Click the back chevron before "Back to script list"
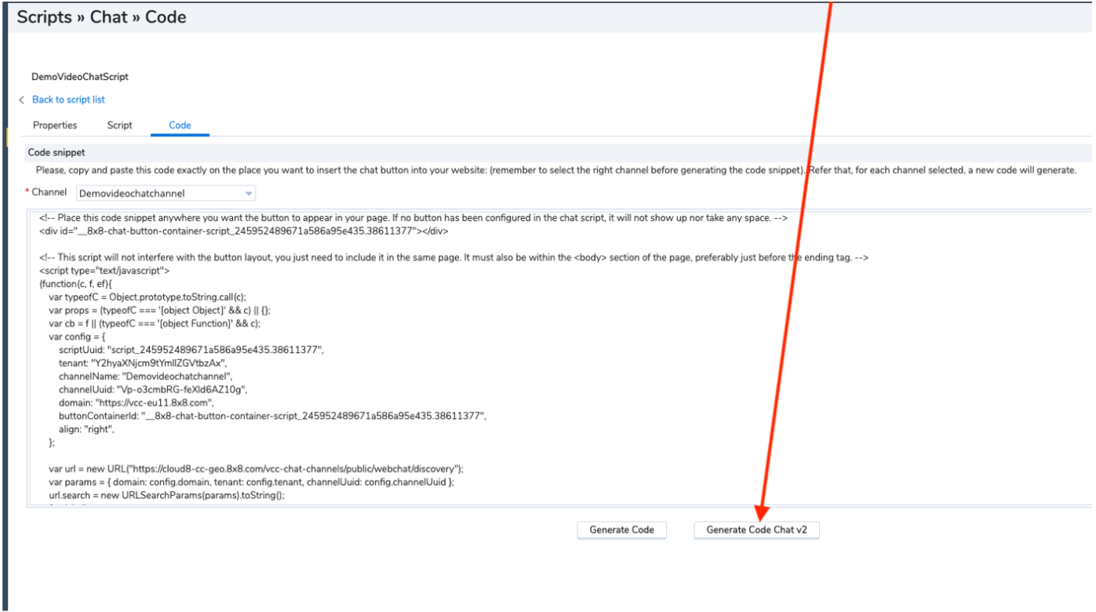Screen dimensions: 1096x612 [20, 100]
